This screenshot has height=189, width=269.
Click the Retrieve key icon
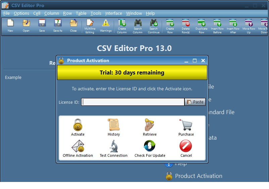150,127
